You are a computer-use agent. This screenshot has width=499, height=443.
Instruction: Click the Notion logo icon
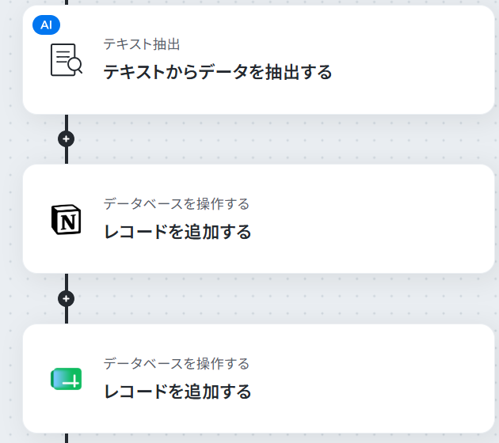[67, 220]
